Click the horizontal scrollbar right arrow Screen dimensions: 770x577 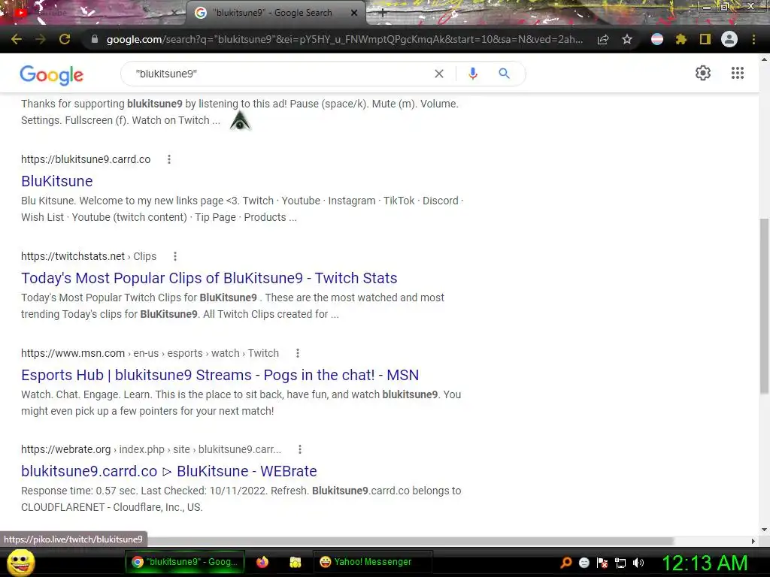[753, 541]
